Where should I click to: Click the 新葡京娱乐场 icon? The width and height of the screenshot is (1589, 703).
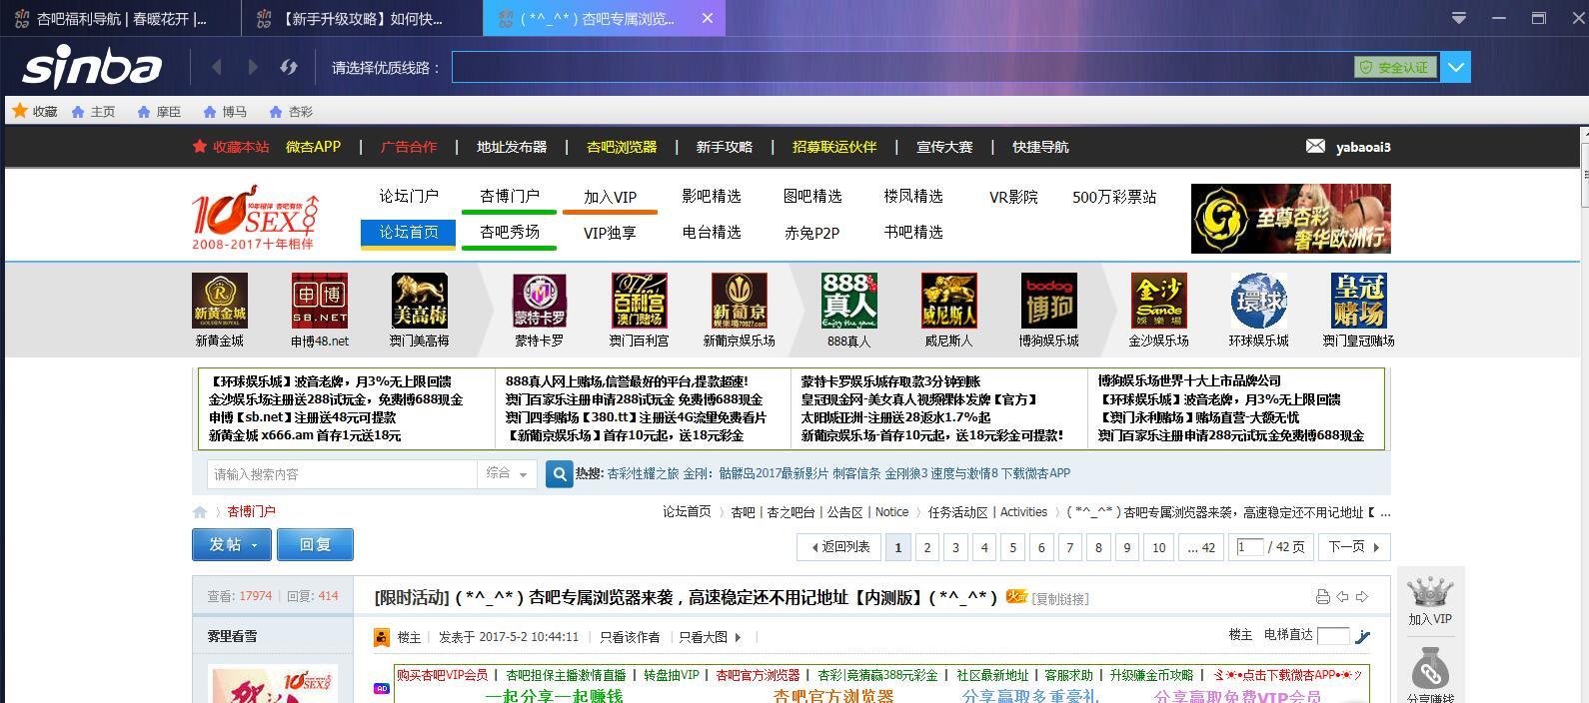[740, 301]
